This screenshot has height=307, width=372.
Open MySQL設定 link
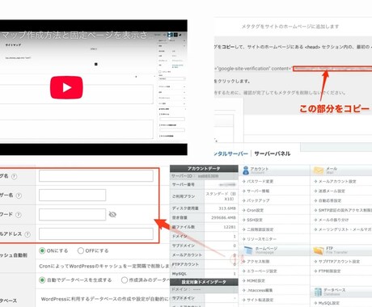pos(329,303)
